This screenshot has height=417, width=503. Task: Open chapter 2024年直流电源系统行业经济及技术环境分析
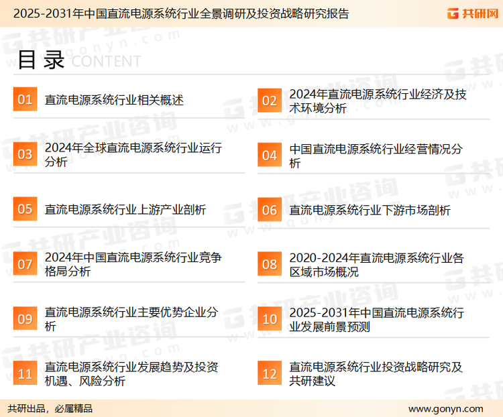point(378,101)
